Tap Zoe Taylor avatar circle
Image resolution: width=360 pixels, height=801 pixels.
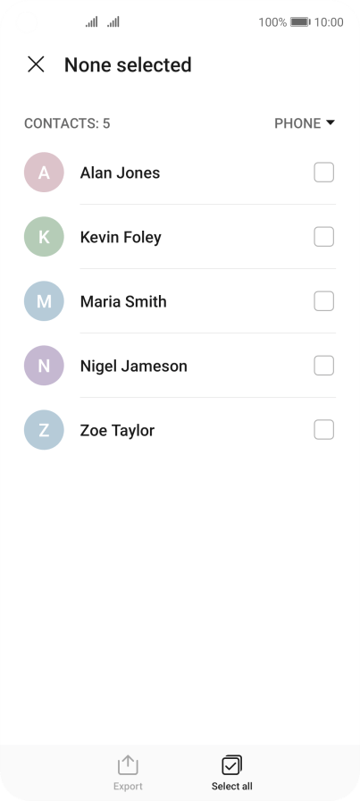pos(44,430)
